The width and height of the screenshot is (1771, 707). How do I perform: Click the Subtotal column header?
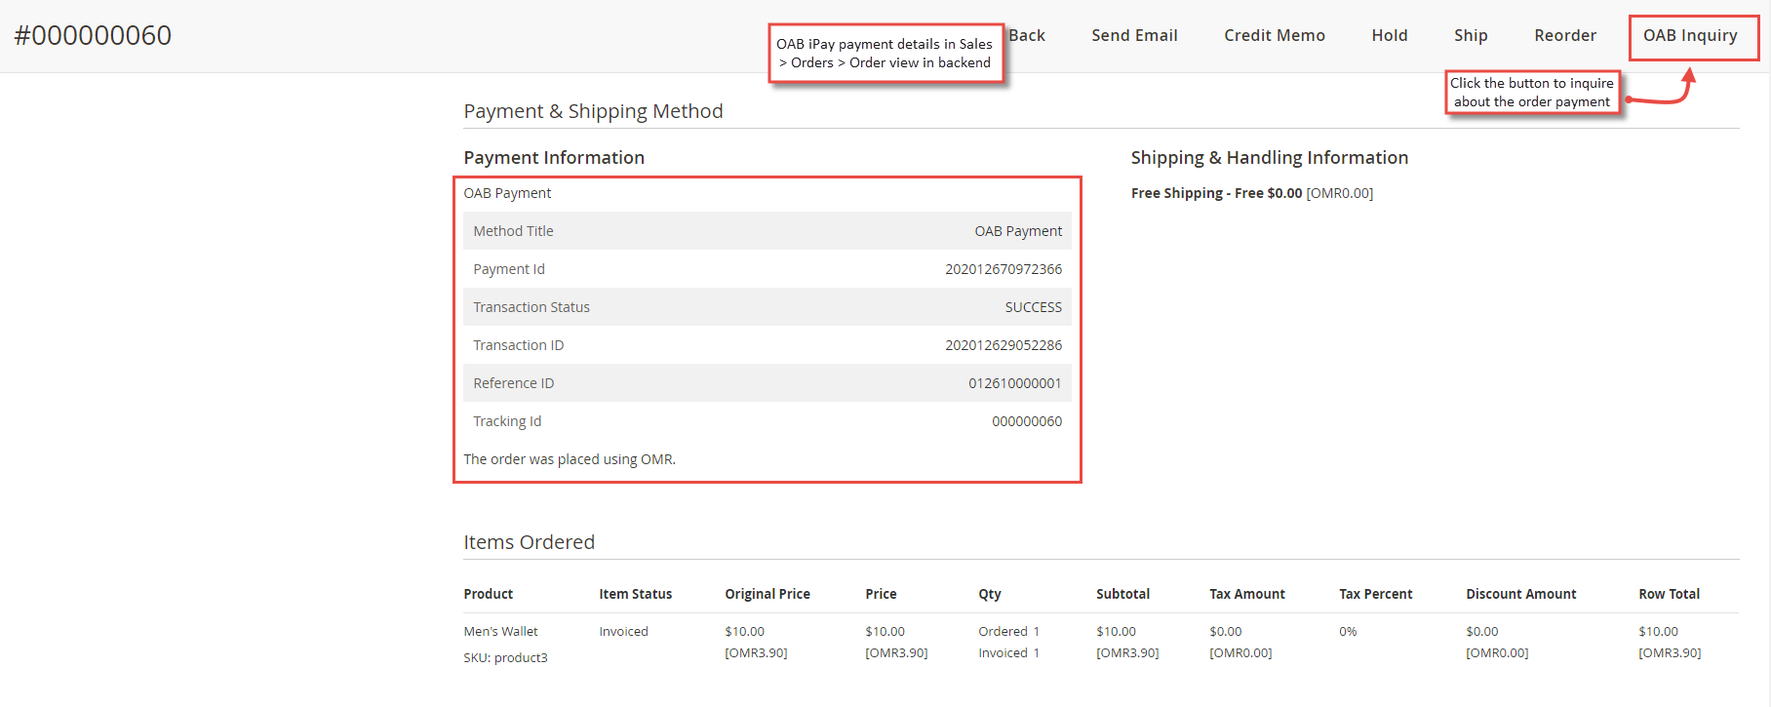click(1122, 594)
